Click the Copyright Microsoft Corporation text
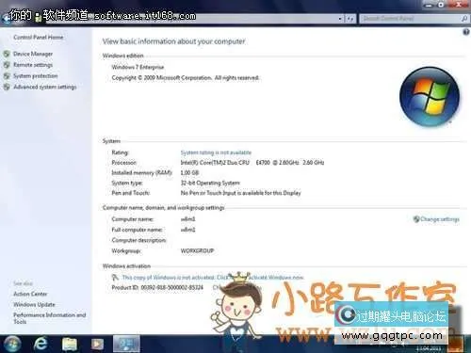The image size is (471, 353). point(186,77)
